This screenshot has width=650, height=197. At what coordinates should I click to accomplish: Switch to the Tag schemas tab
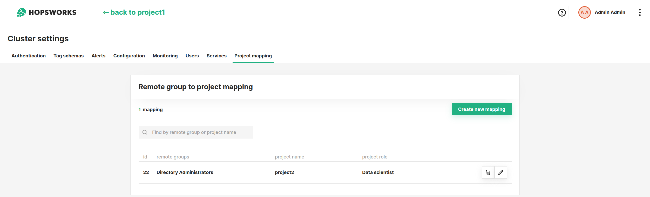(x=69, y=56)
